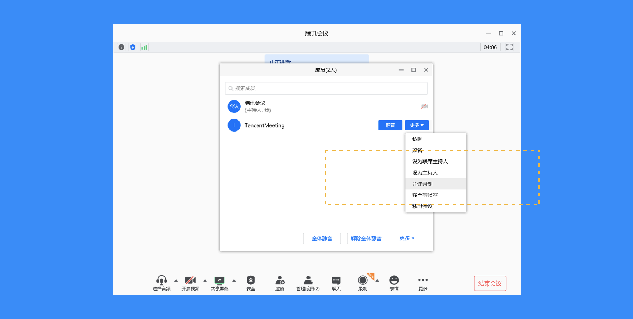633x319 pixels.
Task: Click the 结束会议 end meeting button
Action: pos(490,283)
